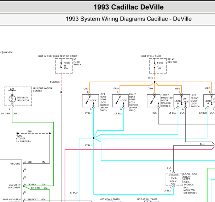Click the "I/P FUSE BLOCK" label

(x=77, y=62)
